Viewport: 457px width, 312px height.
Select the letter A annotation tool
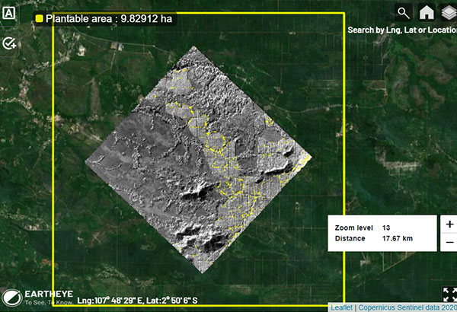[10, 15]
